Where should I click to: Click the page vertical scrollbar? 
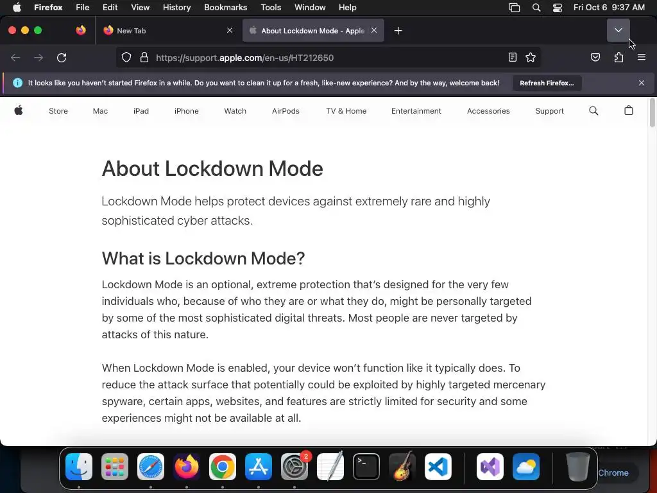click(x=652, y=112)
